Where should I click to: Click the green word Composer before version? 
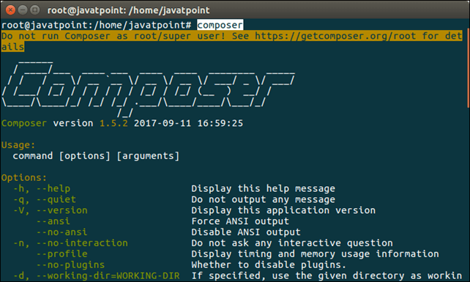[24, 123]
